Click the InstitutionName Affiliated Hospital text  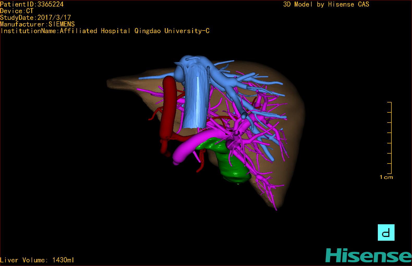click(105, 31)
